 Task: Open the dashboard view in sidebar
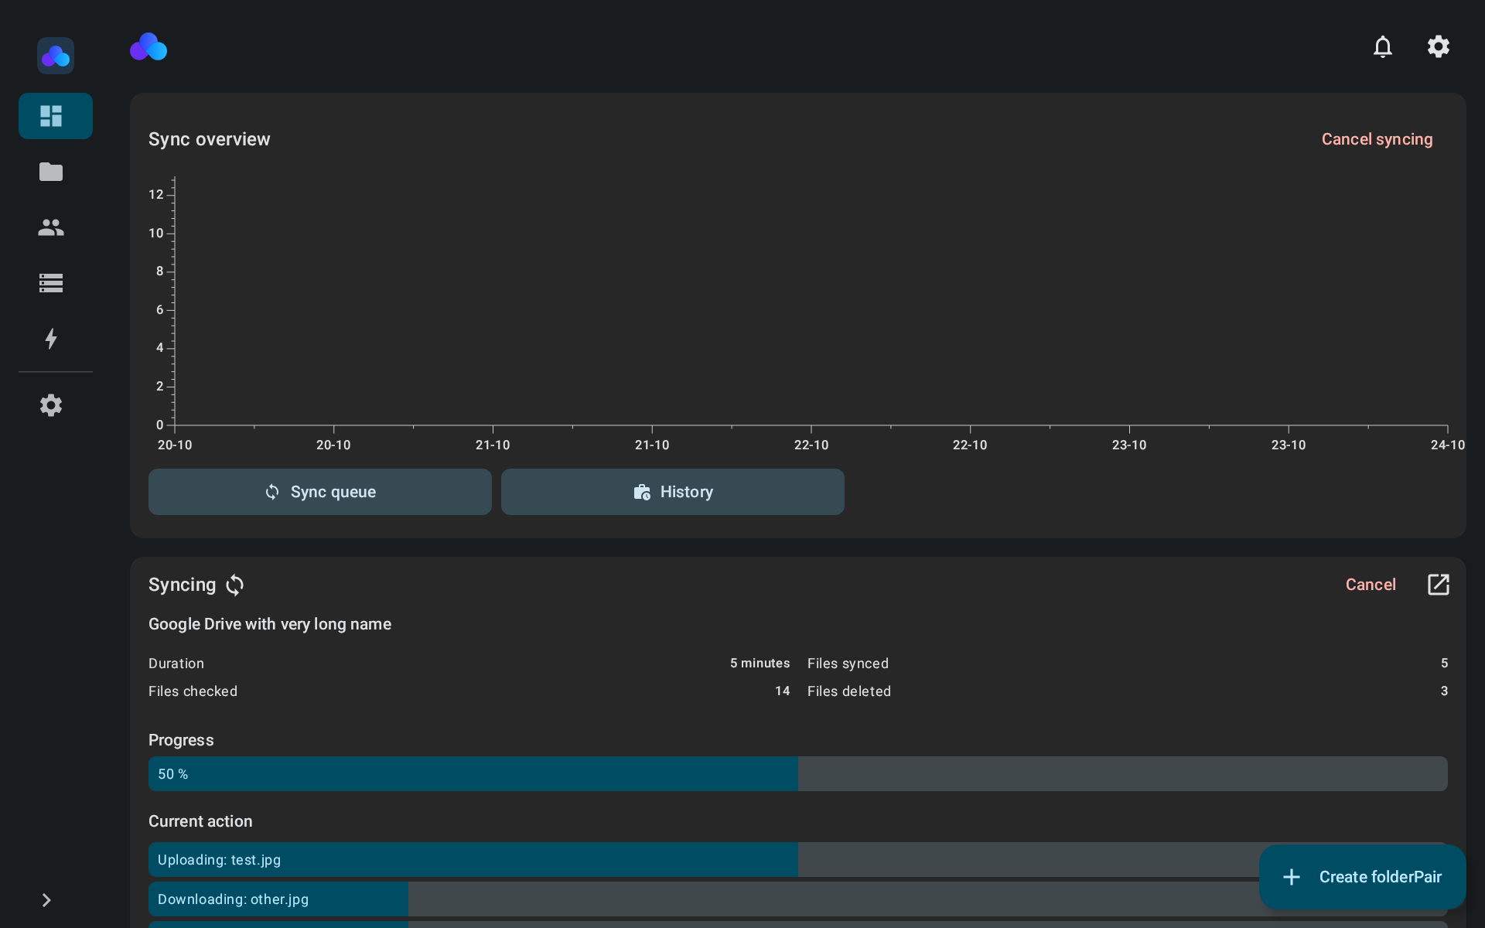(55, 116)
